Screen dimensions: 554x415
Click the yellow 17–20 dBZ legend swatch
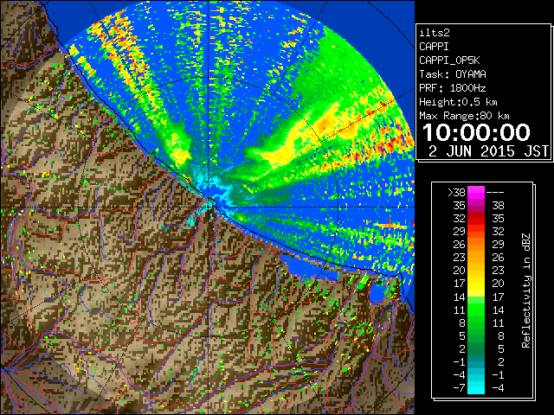tap(476, 284)
